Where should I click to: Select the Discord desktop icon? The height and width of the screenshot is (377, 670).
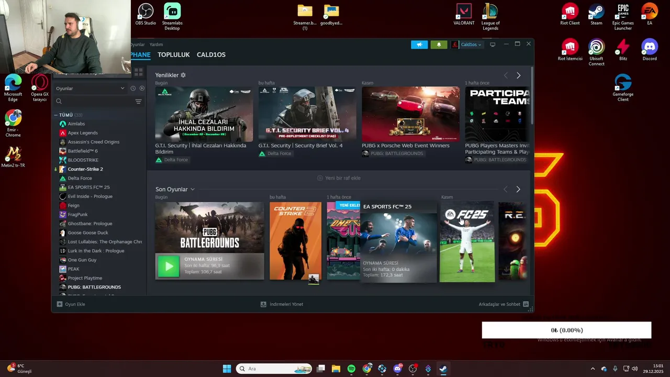point(650,50)
